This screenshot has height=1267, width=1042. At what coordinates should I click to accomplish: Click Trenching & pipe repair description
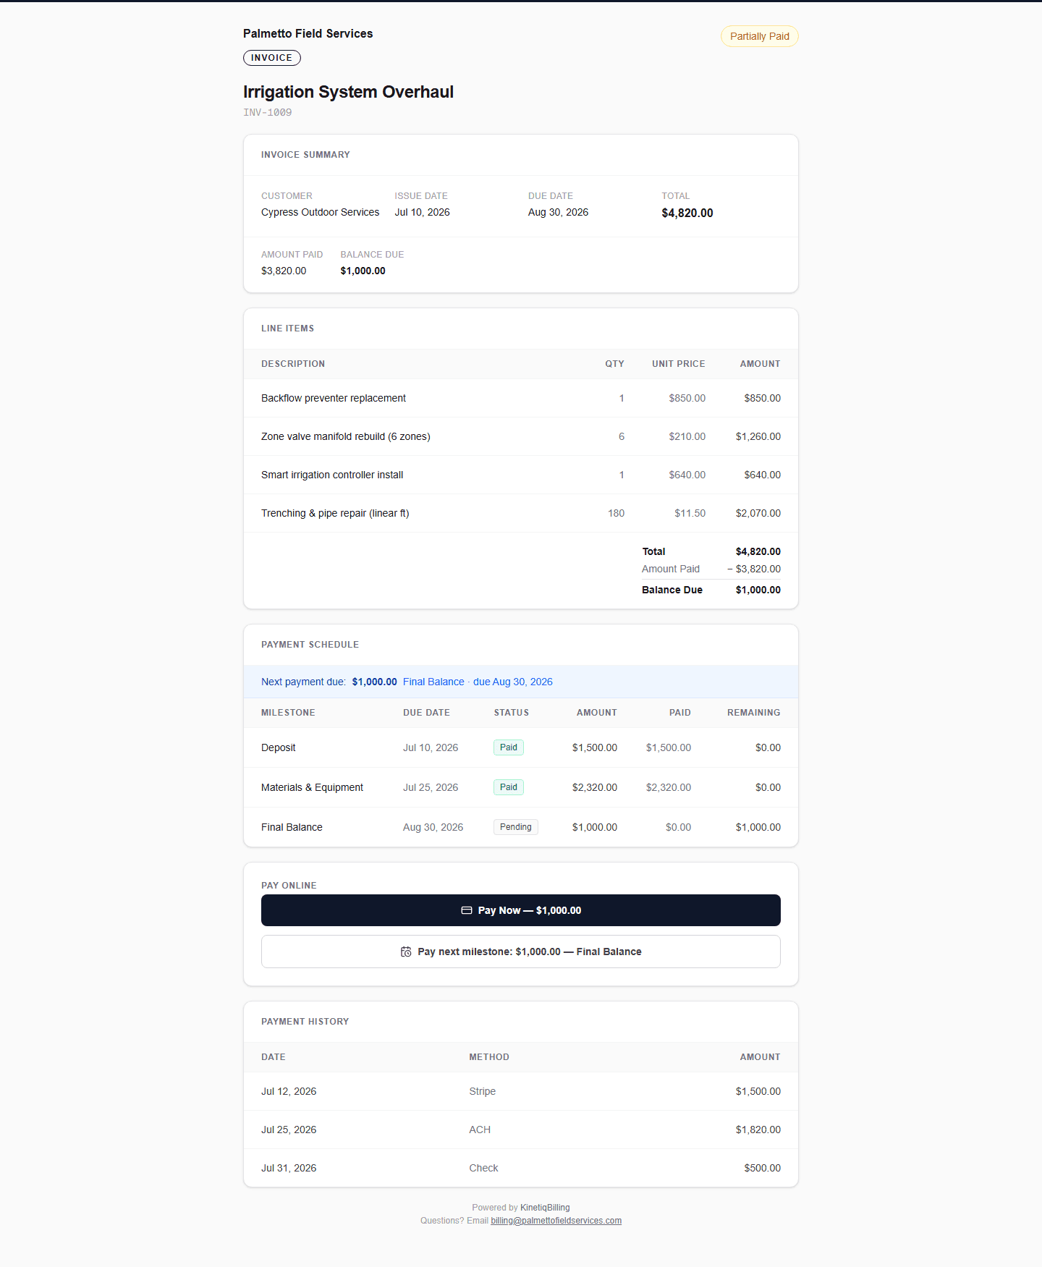pyautogui.click(x=335, y=513)
